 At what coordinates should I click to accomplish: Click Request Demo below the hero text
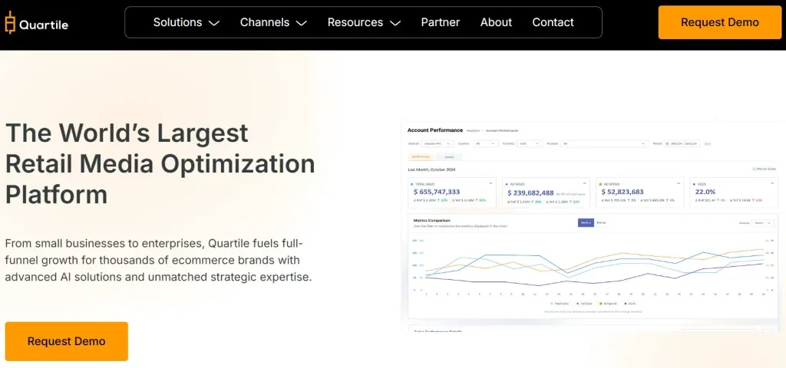click(67, 341)
